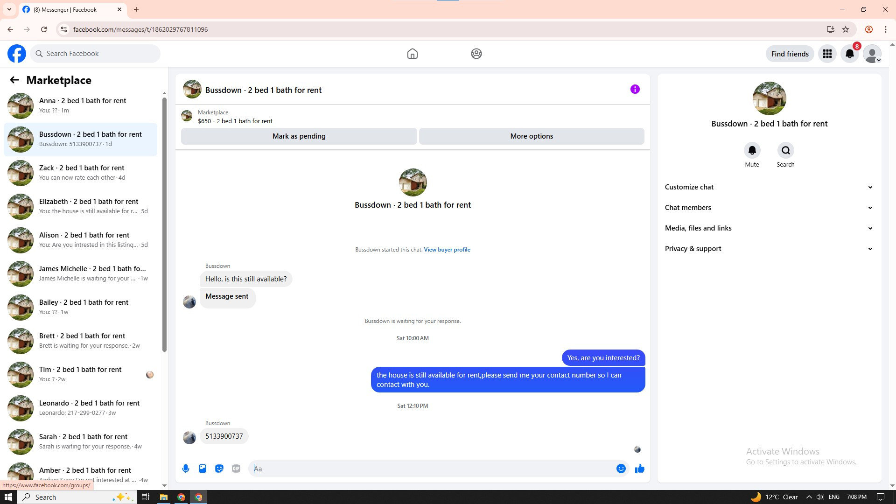Open the GIF picker icon

pos(236,469)
